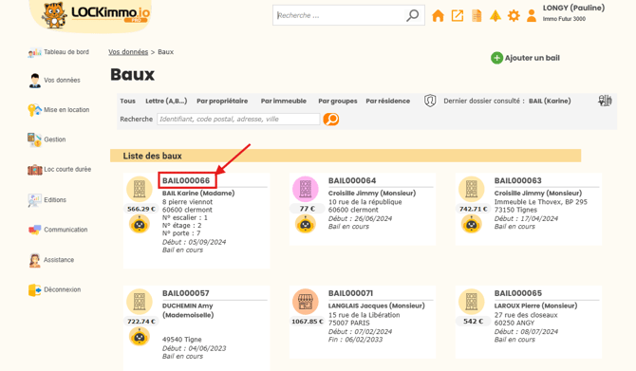Open the filter settings icon at toolbar right
The width and height of the screenshot is (636, 371).
[x=605, y=101]
